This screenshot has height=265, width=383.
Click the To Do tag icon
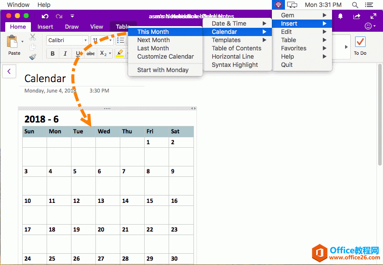pos(360,42)
